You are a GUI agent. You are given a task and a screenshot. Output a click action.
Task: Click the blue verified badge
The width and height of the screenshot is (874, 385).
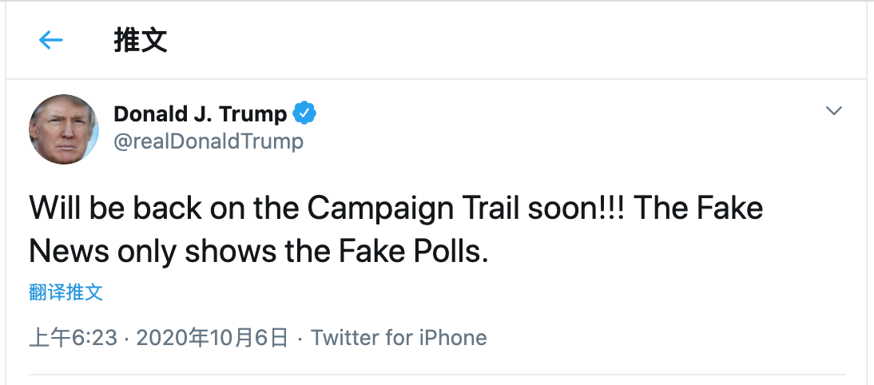pyautogui.click(x=304, y=113)
